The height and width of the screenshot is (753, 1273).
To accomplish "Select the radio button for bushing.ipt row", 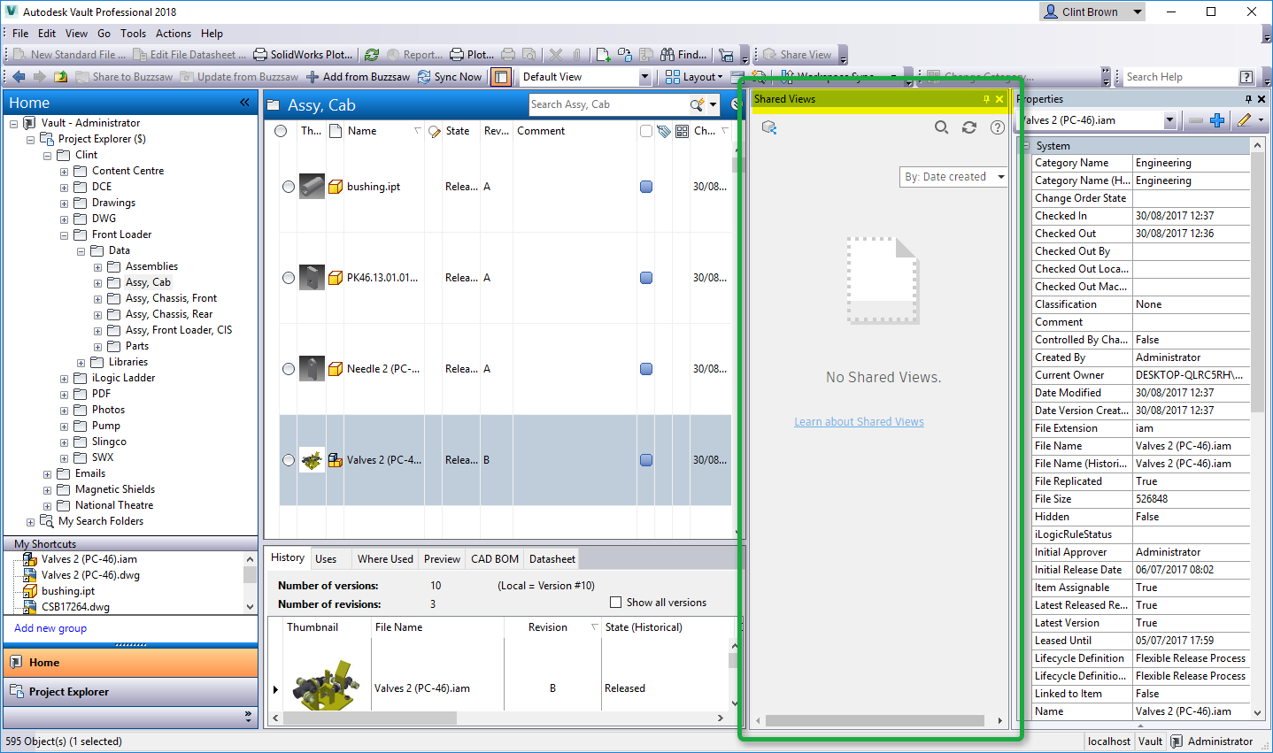I will [x=289, y=187].
